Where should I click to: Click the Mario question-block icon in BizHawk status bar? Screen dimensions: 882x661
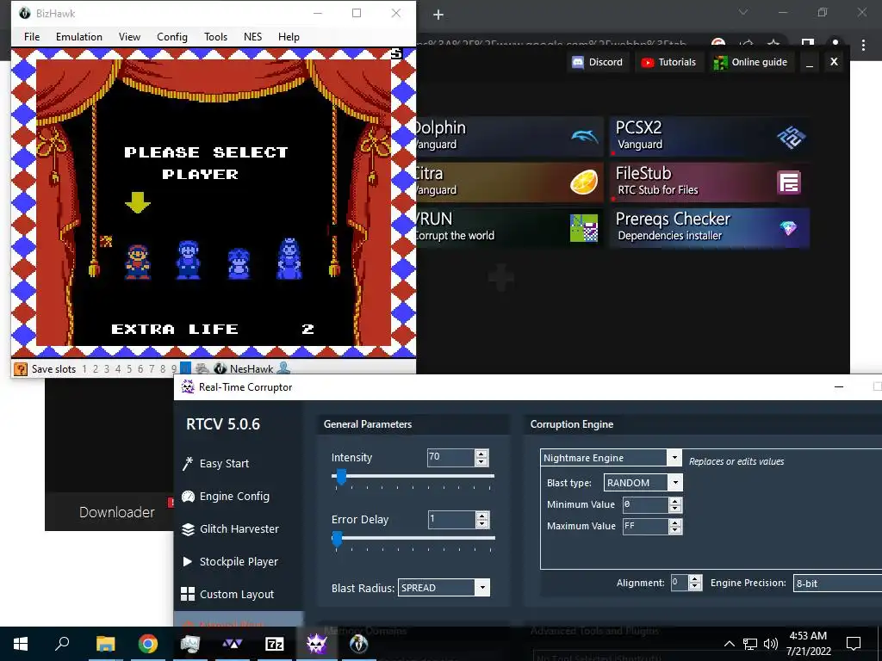(x=21, y=368)
